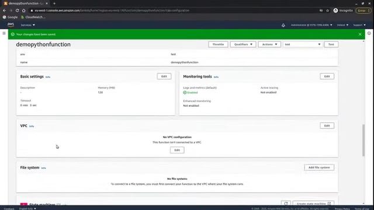Reload the page with browser refresh icon

pyautogui.click(x=17, y=10)
